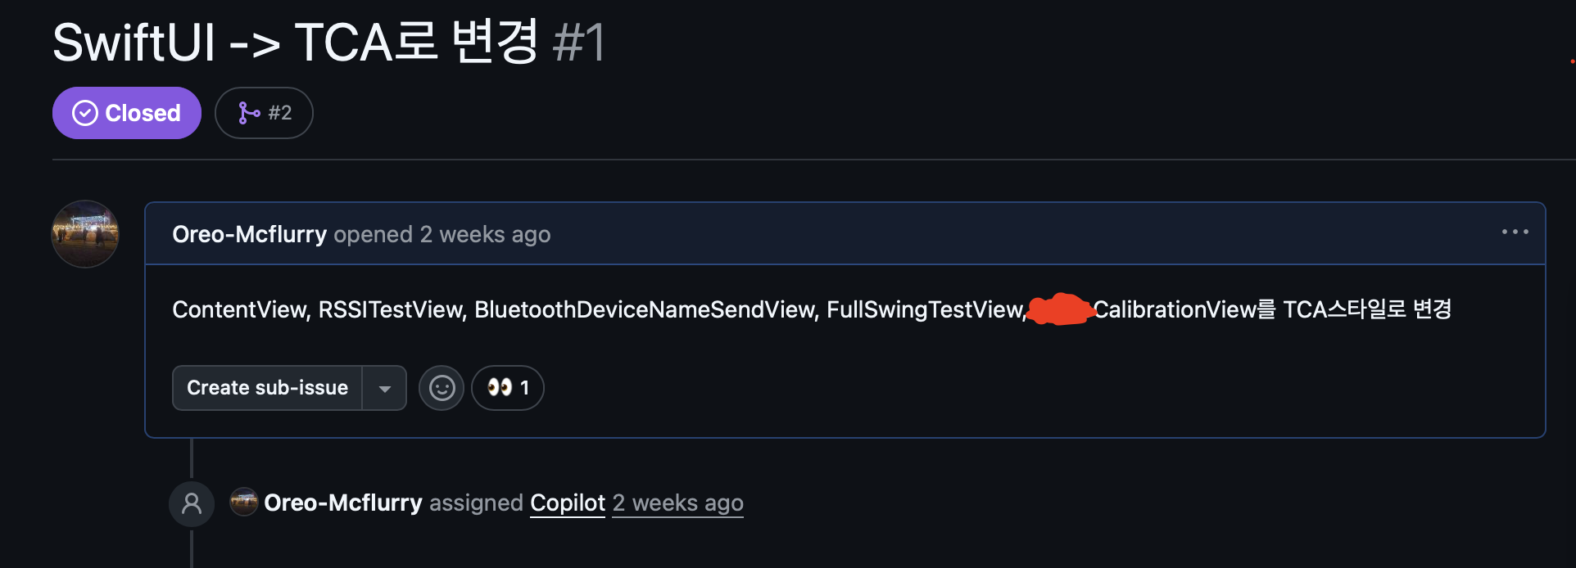
Task: Click the issue description text starting with ContentView
Action: [812, 309]
